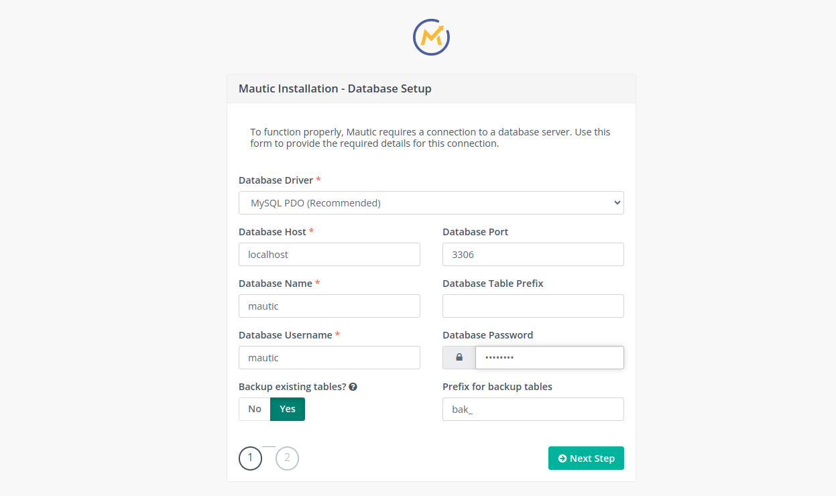Click the Mautic logo at top
The height and width of the screenshot is (496, 836).
pos(431,37)
